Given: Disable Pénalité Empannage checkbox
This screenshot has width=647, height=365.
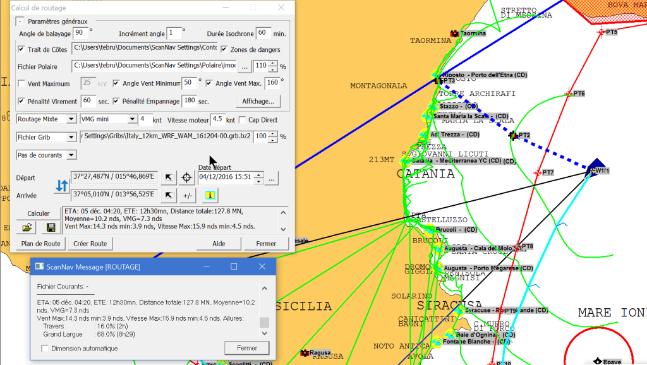Looking at the screenshot, I should [116, 101].
